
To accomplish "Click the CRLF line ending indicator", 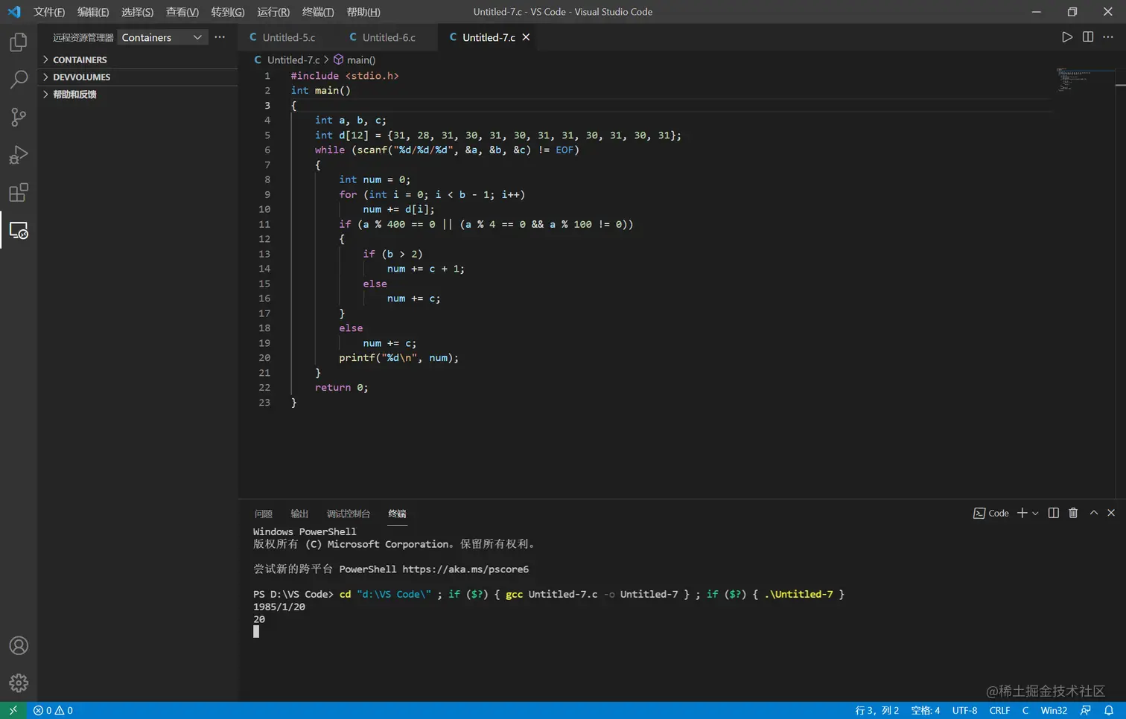I will (x=999, y=710).
